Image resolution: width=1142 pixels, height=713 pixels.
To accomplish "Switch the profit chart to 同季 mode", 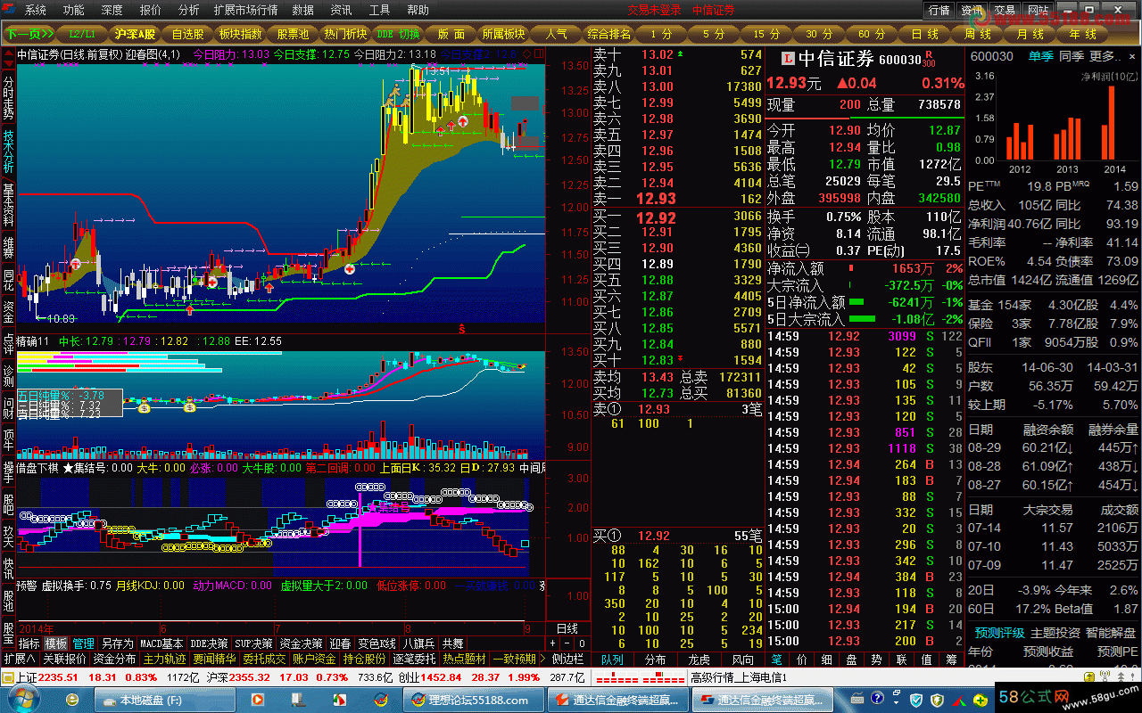I will pyautogui.click(x=1071, y=56).
